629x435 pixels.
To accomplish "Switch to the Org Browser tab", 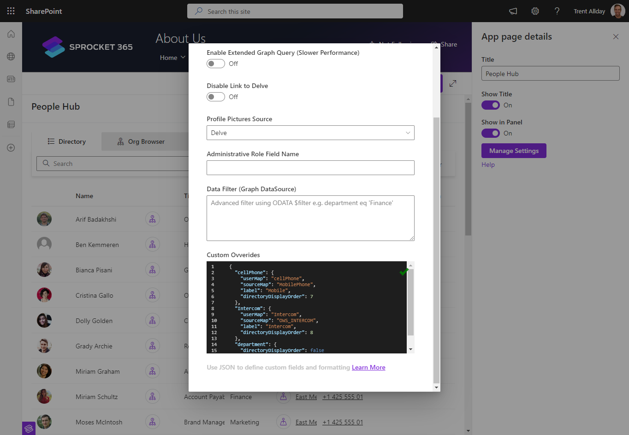I will (141, 141).
